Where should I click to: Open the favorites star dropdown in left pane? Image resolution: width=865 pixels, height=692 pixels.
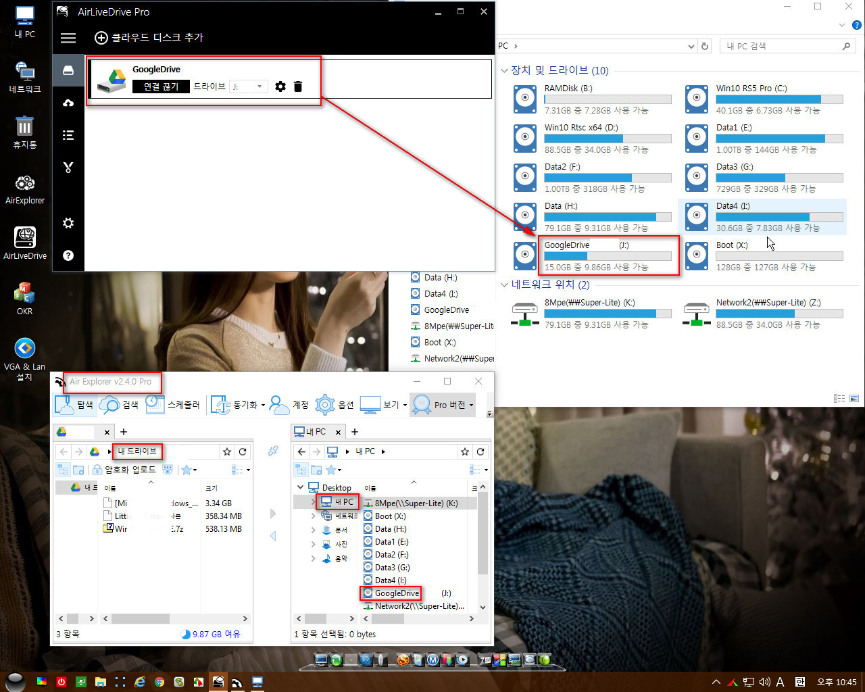tap(189, 470)
